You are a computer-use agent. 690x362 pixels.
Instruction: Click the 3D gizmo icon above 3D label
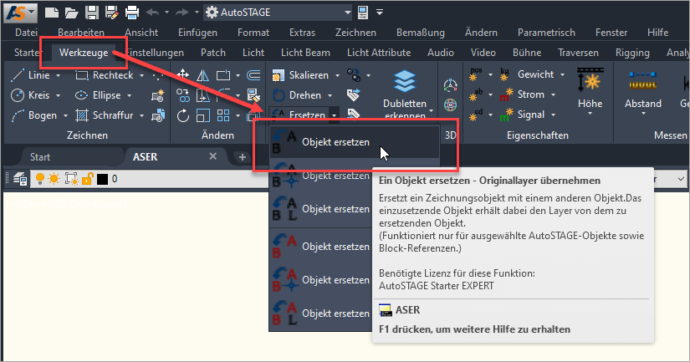pos(450,85)
